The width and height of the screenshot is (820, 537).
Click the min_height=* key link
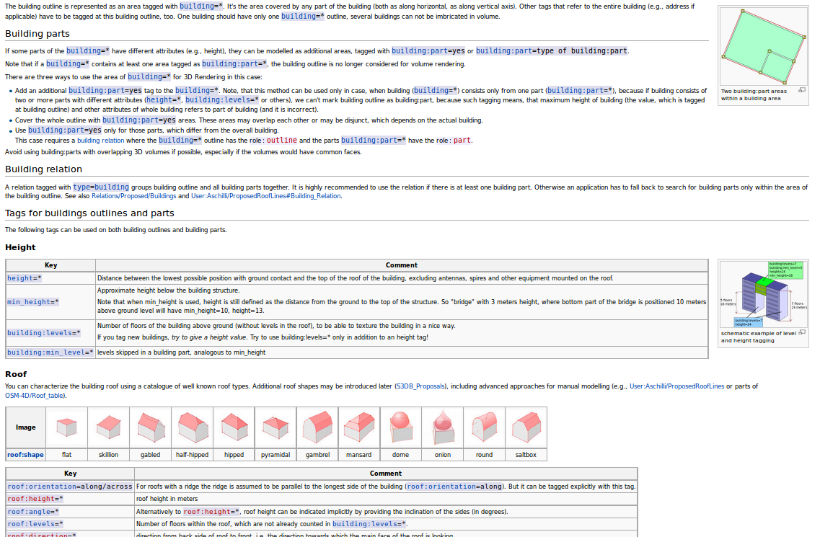[33, 302]
